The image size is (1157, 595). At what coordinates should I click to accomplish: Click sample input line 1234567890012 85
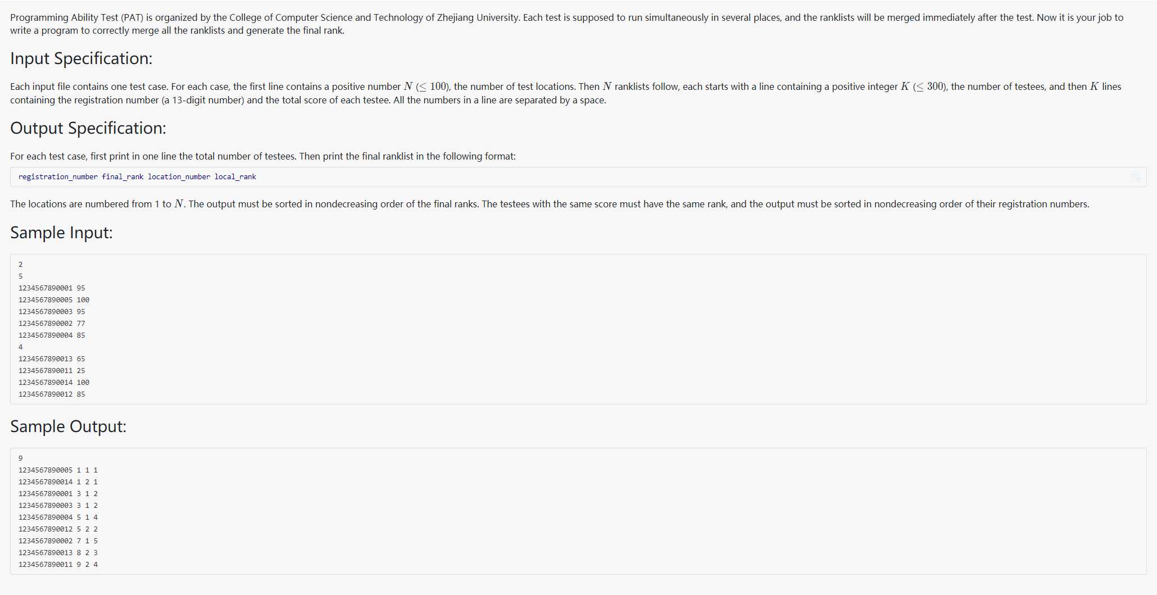tap(52, 394)
